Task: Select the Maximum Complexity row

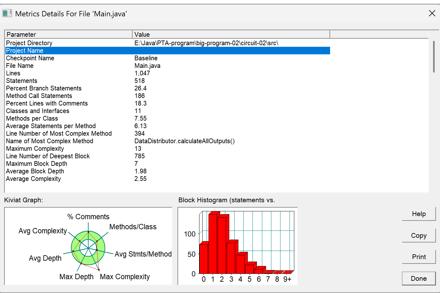Action: [x=168, y=149]
